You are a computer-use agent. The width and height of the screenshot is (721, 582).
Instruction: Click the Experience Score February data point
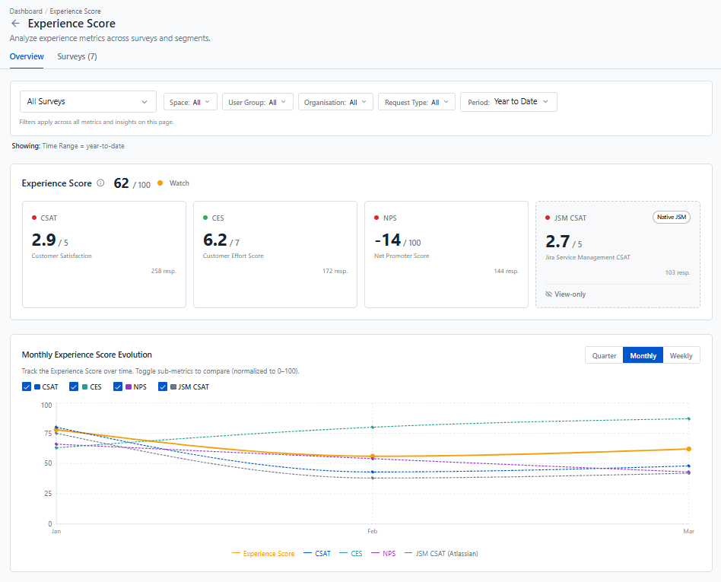(x=373, y=456)
